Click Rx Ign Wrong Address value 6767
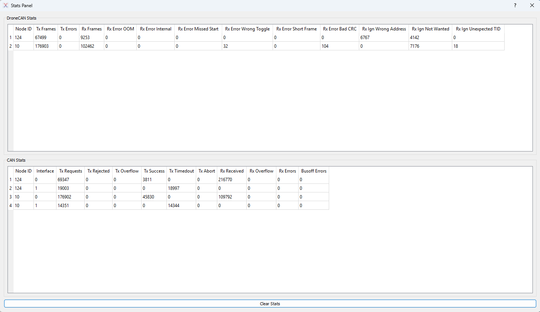The width and height of the screenshot is (540, 312). point(383,38)
